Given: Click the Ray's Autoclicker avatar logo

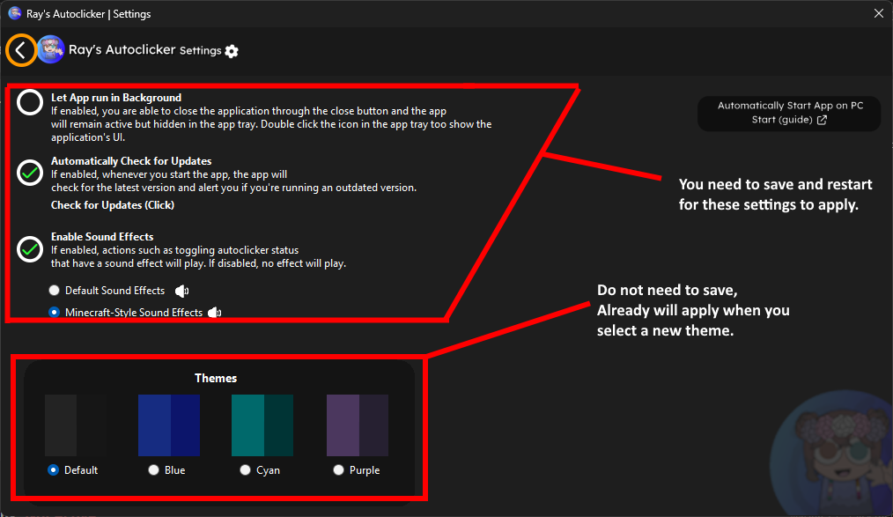Looking at the screenshot, I should coord(51,49).
